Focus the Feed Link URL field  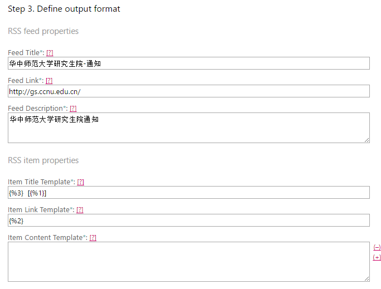(x=188, y=91)
